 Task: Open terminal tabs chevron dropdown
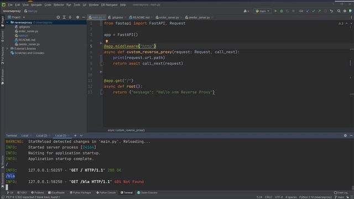[x=81, y=135]
